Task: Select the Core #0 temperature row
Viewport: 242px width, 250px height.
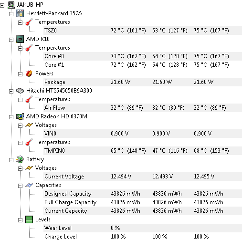Action: 143,56
